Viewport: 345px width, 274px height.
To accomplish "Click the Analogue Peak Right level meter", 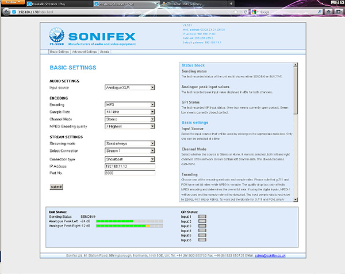I will tap(129, 226).
